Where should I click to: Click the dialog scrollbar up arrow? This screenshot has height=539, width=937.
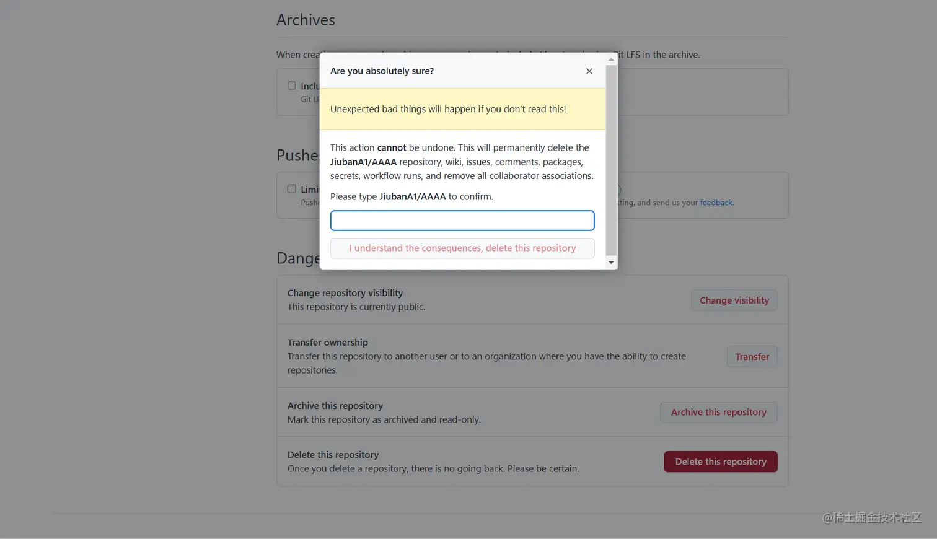point(611,59)
